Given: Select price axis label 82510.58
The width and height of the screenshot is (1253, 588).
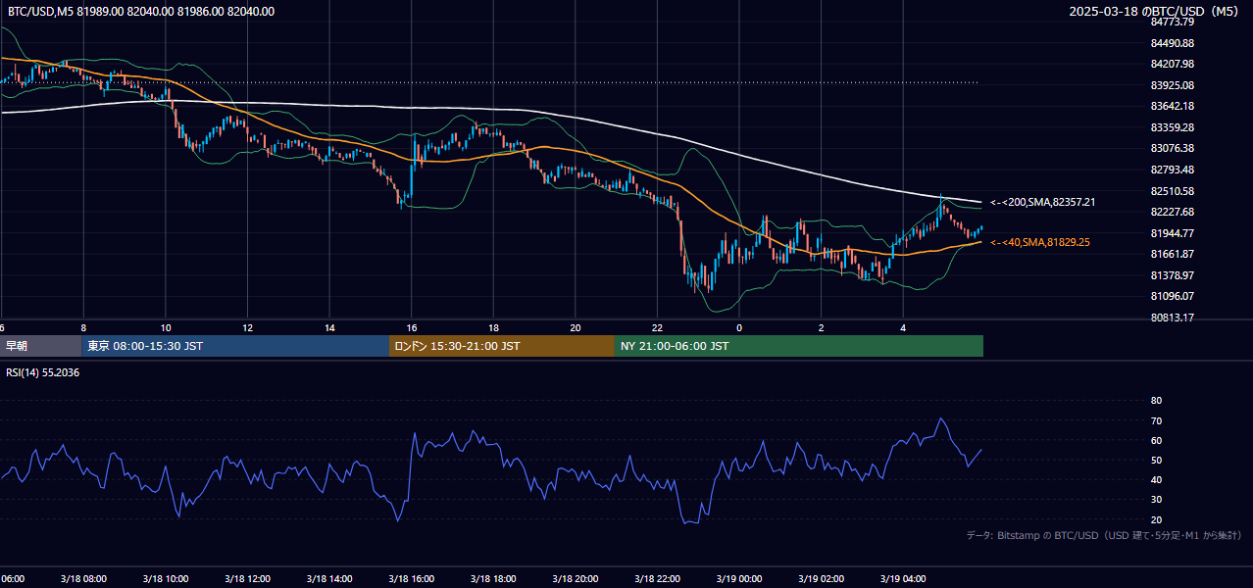Looking at the screenshot, I should pyautogui.click(x=1172, y=191).
